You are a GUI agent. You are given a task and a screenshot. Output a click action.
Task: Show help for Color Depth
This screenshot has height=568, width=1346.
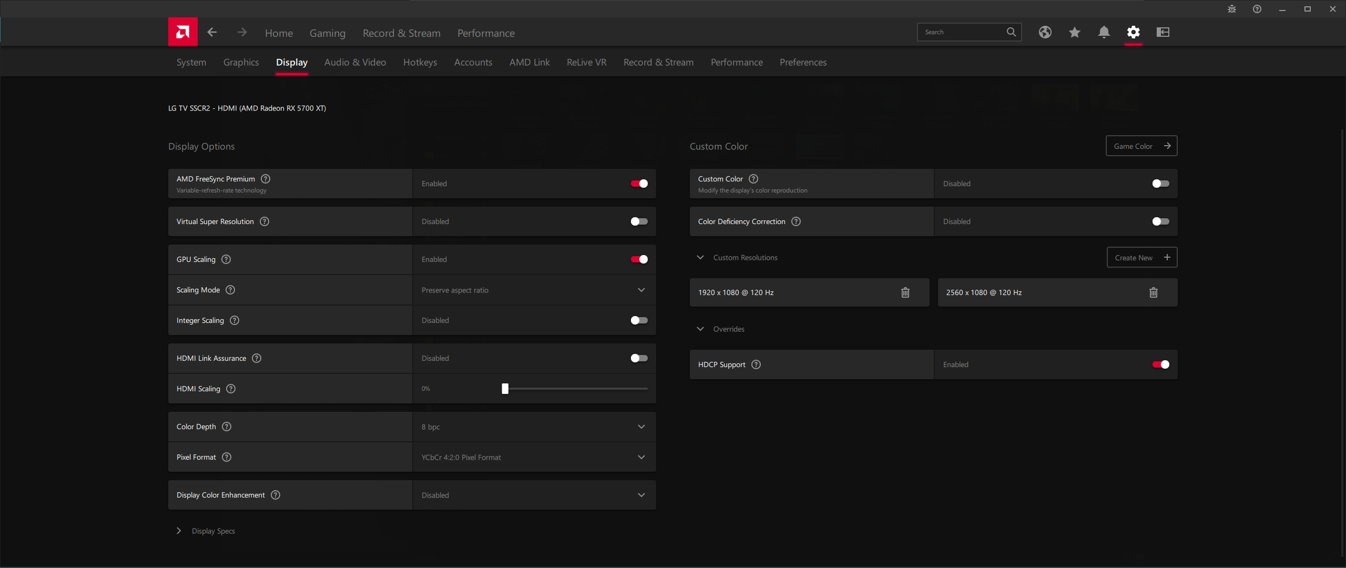(227, 427)
